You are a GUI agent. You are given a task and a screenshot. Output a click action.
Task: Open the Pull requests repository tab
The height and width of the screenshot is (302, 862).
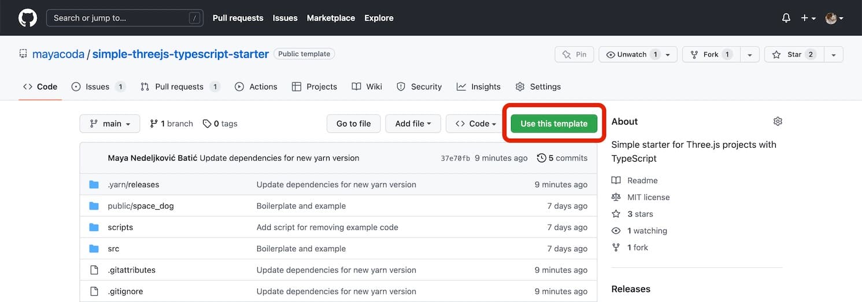(x=179, y=87)
